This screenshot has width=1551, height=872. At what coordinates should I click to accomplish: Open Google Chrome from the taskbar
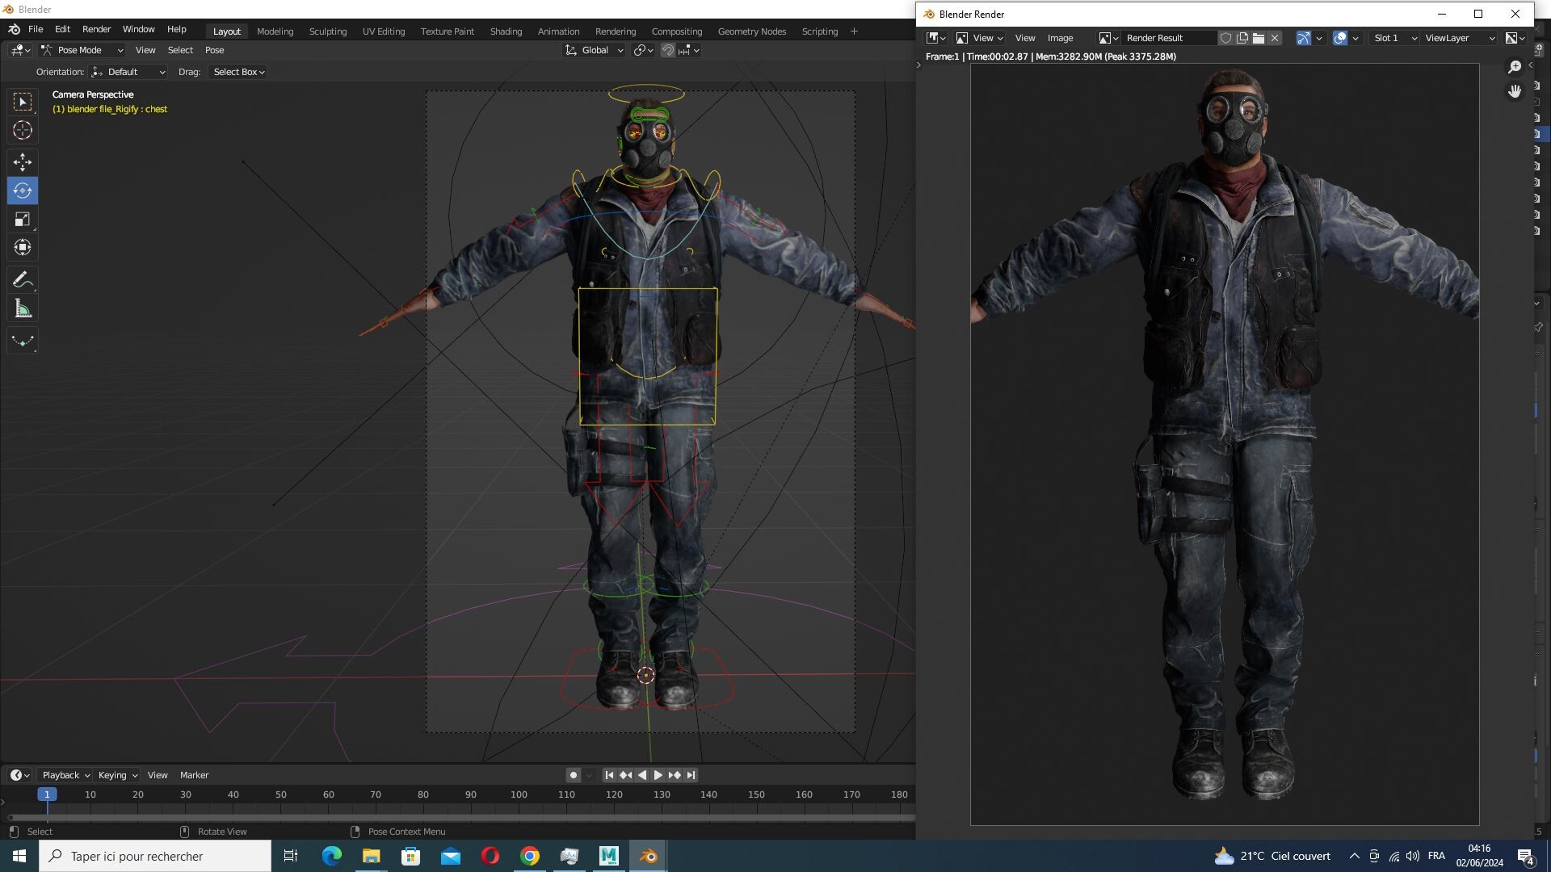(530, 856)
